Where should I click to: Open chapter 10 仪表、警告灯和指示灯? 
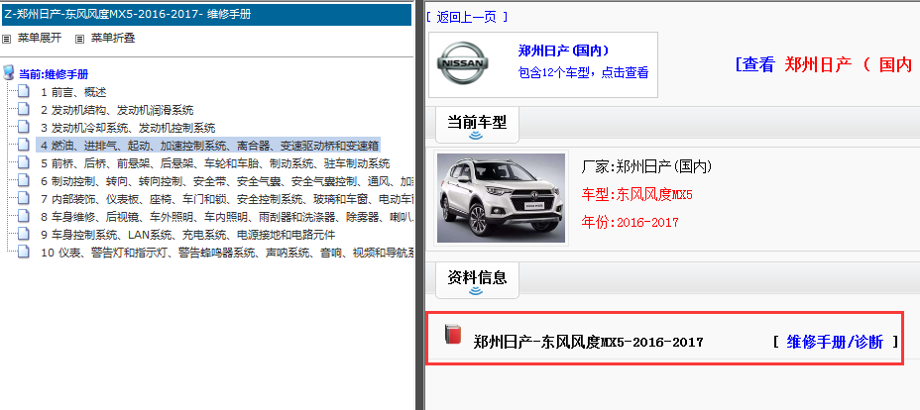click(228, 253)
